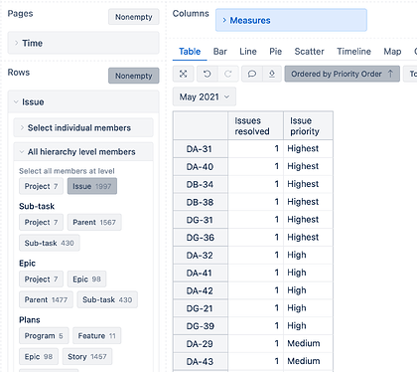Click the export download icon
The height and width of the screenshot is (372, 417).
click(x=272, y=74)
